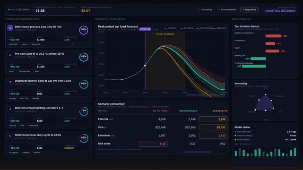Click the Data freshness status row
303x170 pixels.
pos(265,132)
